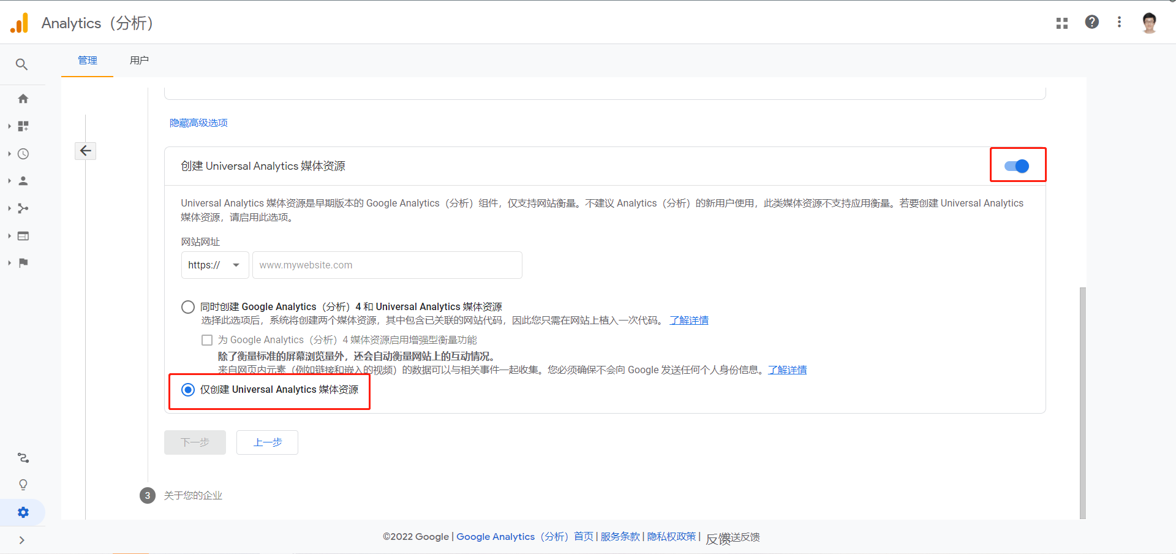Click the website URL input field
This screenshot has height=554, width=1176.
coord(387,265)
